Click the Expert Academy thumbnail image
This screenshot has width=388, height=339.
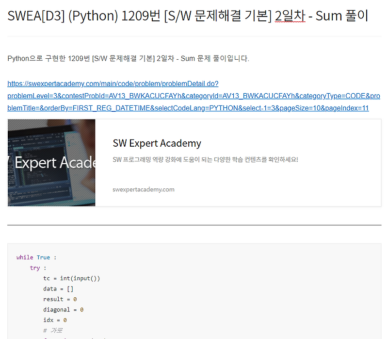click(x=51, y=163)
